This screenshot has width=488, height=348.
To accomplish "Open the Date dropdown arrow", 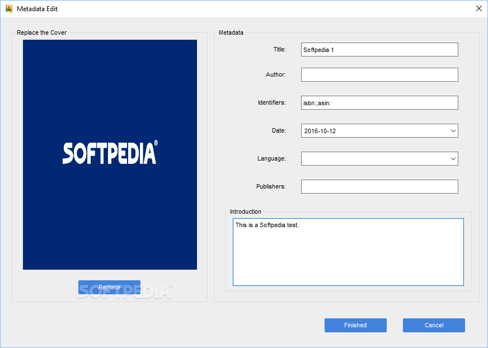I will click(x=453, y=131).
